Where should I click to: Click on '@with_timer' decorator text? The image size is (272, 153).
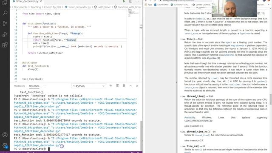pos(30,62)
